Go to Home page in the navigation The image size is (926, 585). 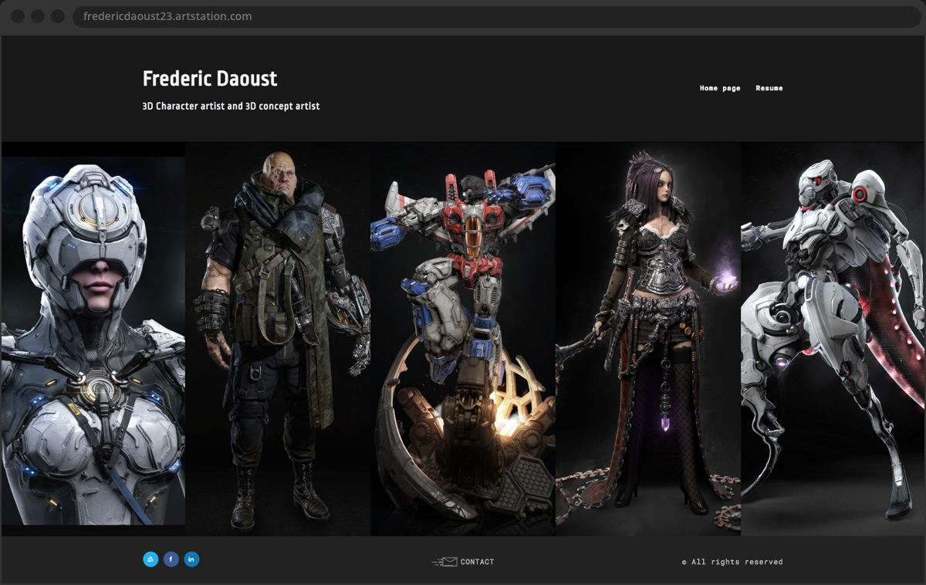(719, 89)
